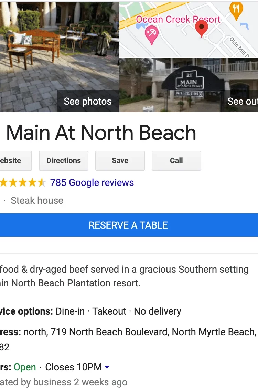Click the Ocean Creek Resort map label
258x391 pixels.
click(178, 19)
